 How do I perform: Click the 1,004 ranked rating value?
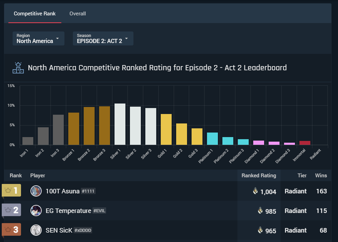(x=268, y=192)
